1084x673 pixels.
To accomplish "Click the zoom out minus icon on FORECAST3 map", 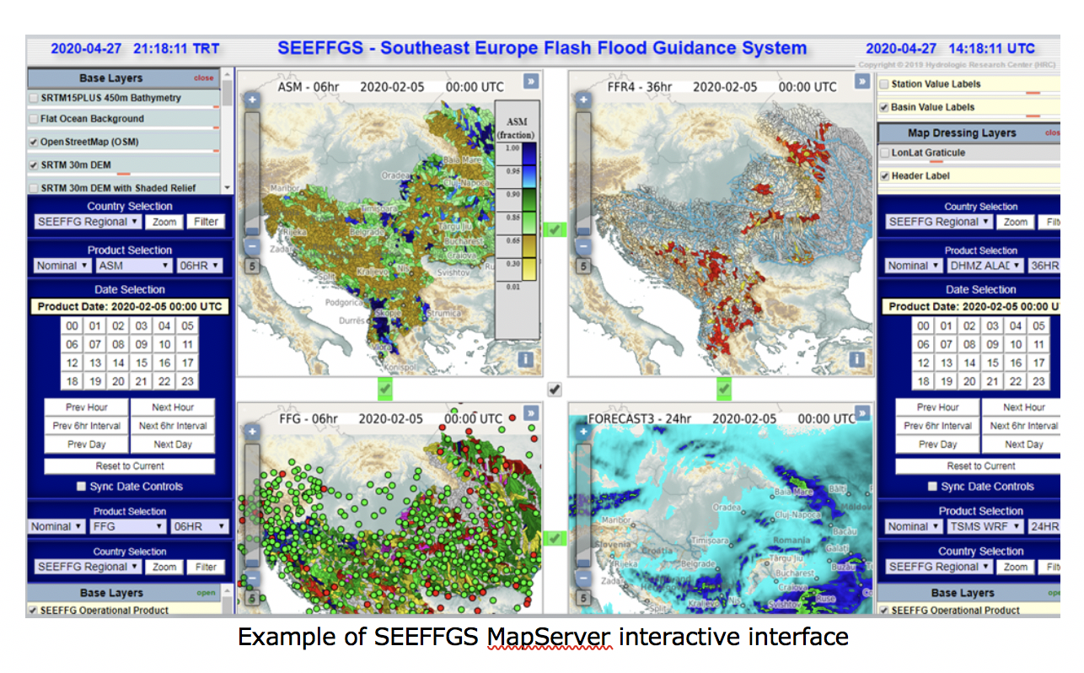I will coord(582,579).
